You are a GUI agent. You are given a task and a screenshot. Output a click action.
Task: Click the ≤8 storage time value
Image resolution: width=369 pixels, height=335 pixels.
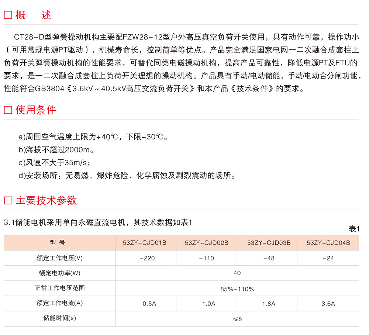(237, 319)
